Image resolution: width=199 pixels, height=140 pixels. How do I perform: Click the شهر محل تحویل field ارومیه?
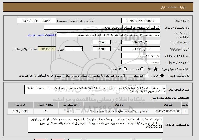click(x=141, y=62)
